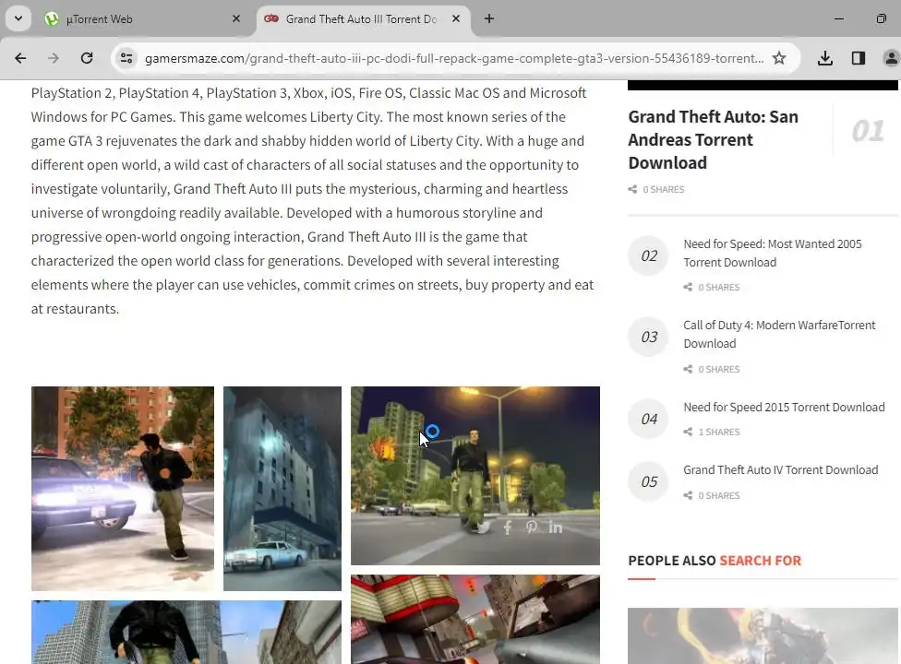
Task: Open Grand Theft Auto: San Andreas Torrent Download
Action: click(713, 139)
